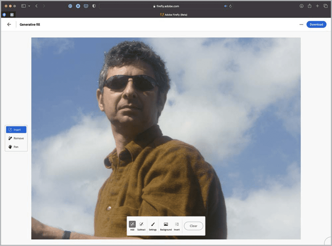Open the more options ellipsis menu
The height and width of the screenshot is (246, 332).
301,24
